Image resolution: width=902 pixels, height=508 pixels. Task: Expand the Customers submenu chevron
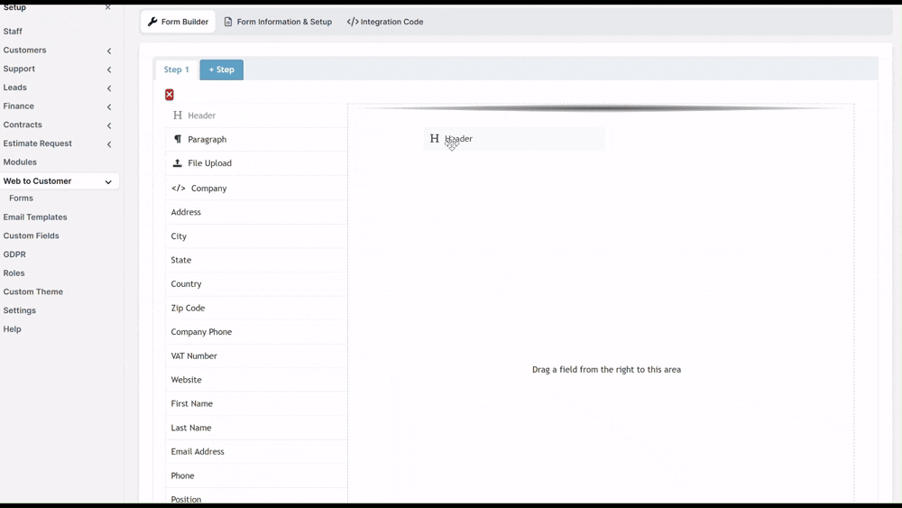tap(109, 51)
